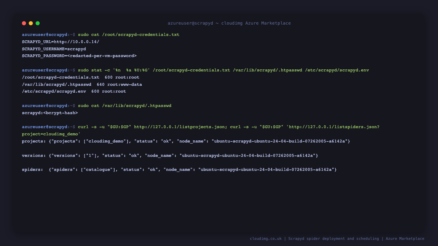
Task: Click the terminal title 'azureuser@scrapyd ~ cloudimg Azure Marketplace'
Action: point(229,23)
